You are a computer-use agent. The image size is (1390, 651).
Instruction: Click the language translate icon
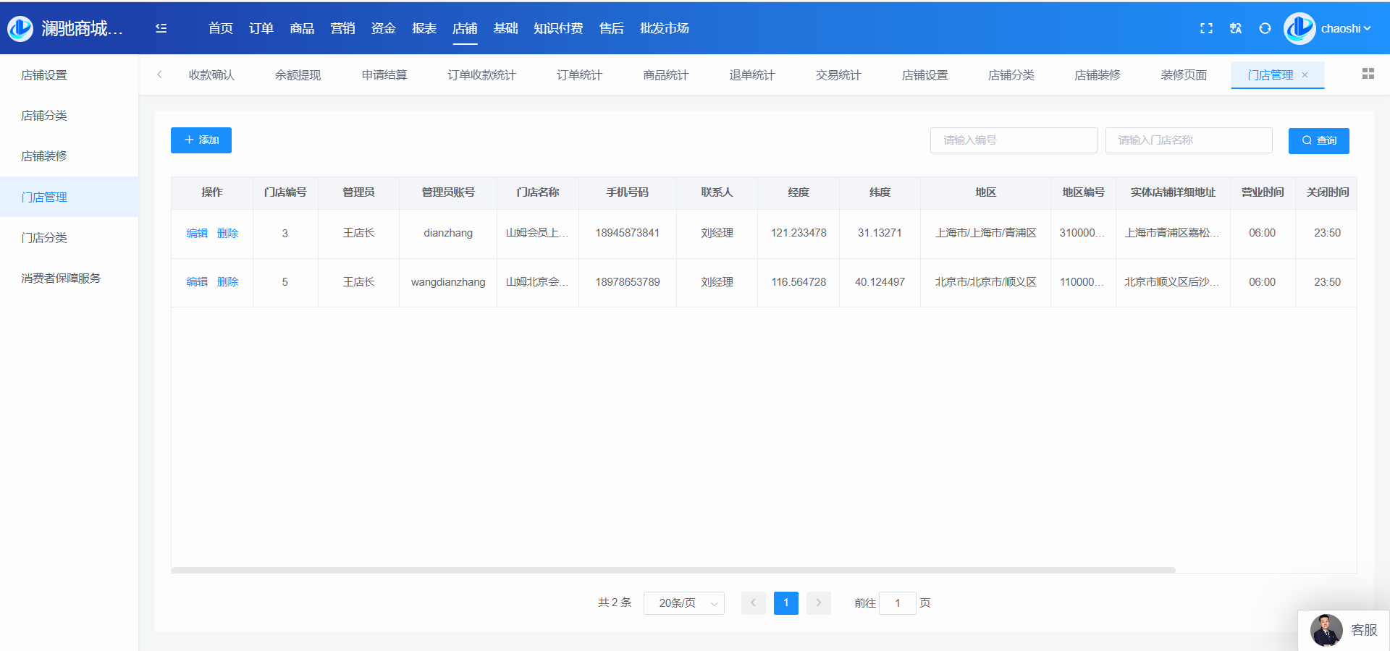coord(1236,28)
